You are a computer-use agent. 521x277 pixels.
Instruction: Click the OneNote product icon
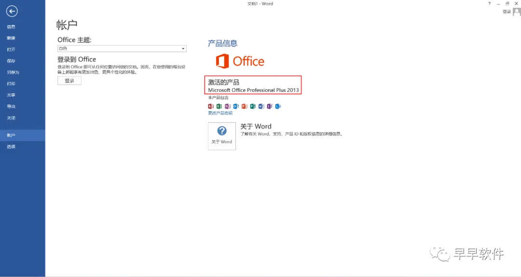pyautogui.click(x=227, y=106)
